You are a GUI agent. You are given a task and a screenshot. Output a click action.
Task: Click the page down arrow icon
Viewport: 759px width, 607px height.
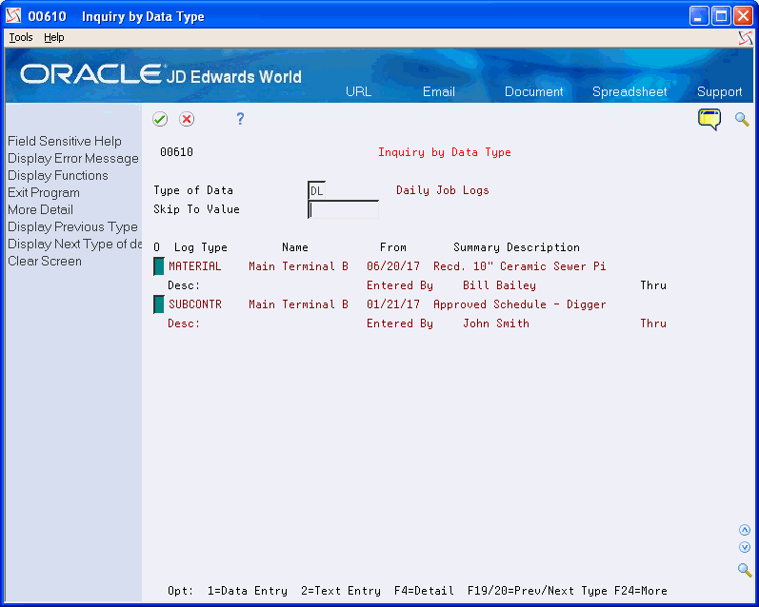(x=745, y=547)
